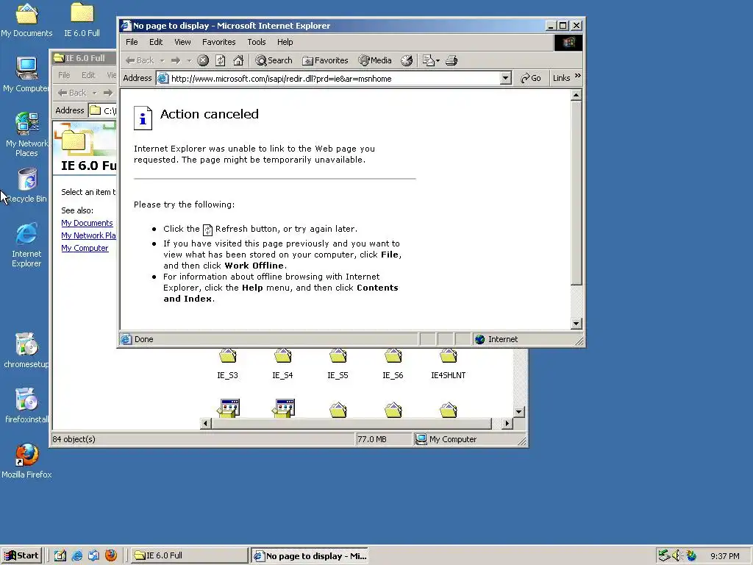Open the Tools menu
Image resolution: width=753 pixels, height=565 pixels.
(257, 42)
